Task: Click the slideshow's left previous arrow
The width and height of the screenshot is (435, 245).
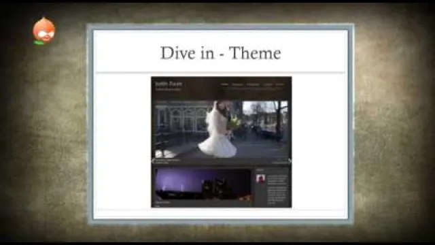Action: point(153,161)
